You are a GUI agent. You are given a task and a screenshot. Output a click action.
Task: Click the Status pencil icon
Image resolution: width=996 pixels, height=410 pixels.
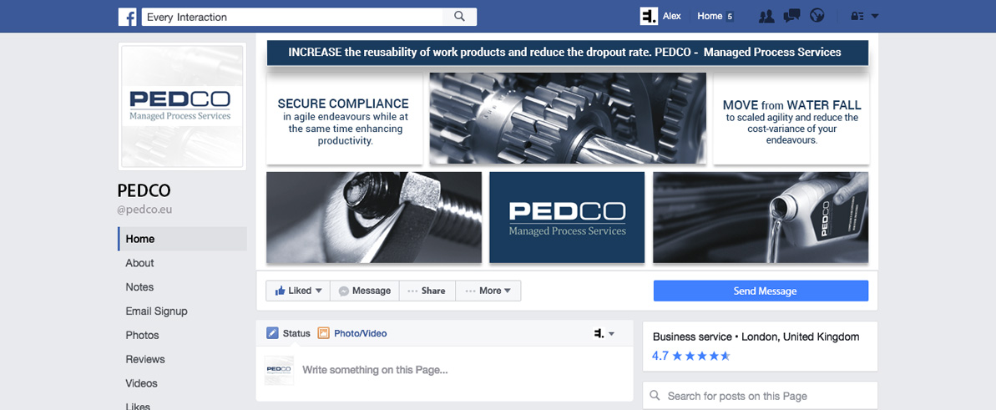[x=272, y=333]
